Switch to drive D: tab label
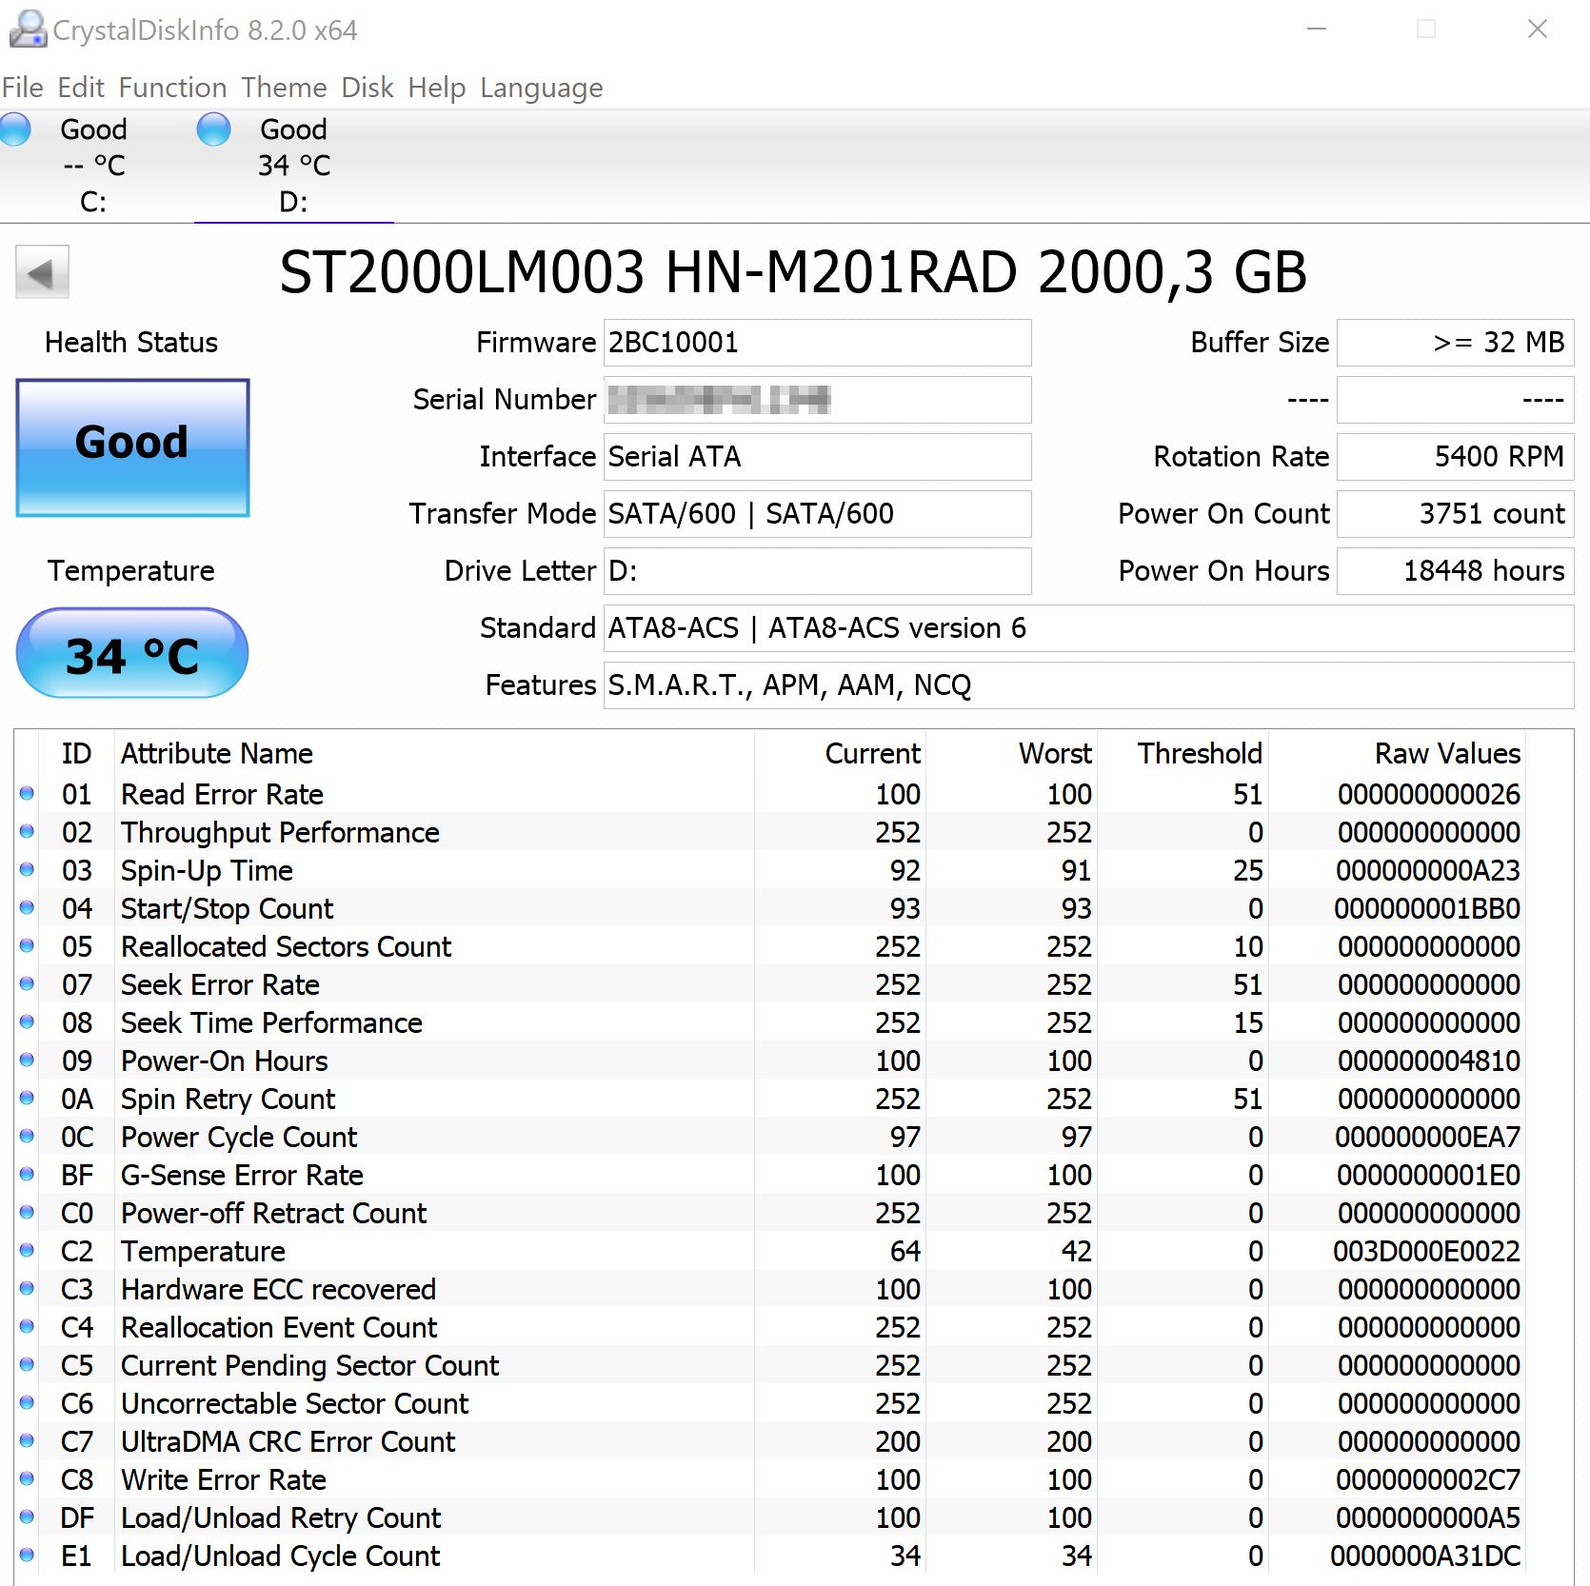 tap(293, 202)
